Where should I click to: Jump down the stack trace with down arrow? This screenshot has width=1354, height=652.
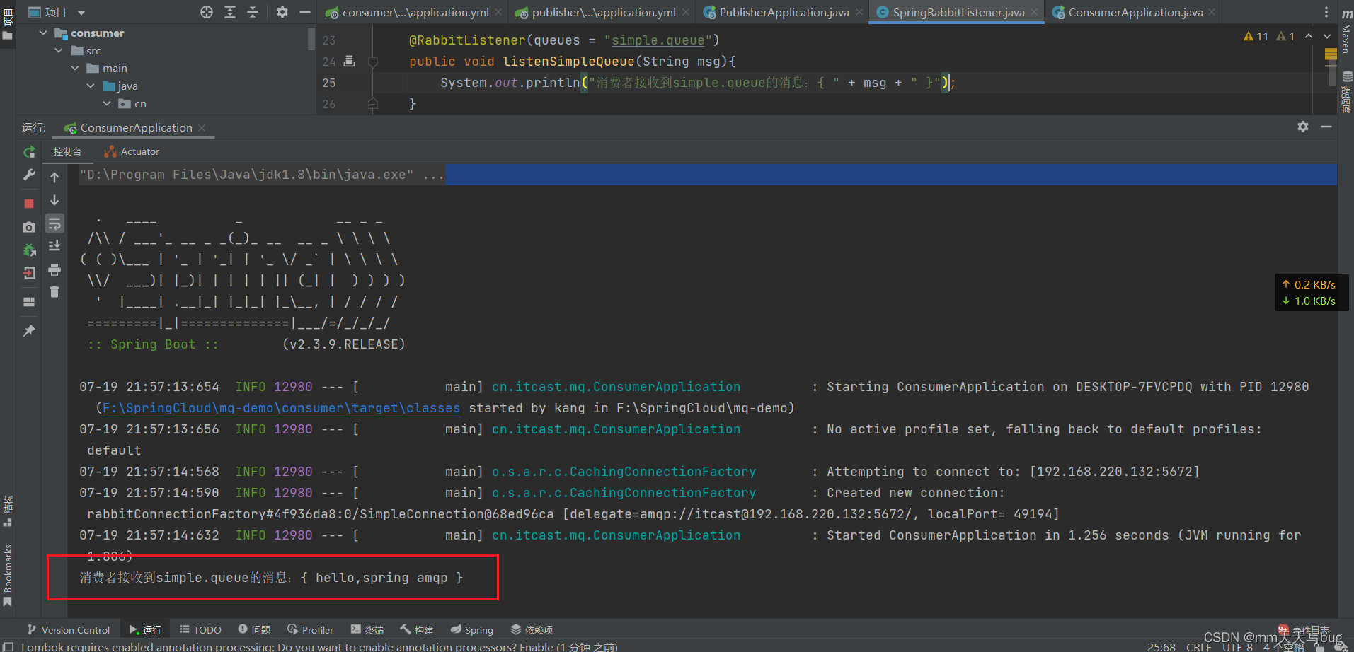(x=54, y=200)
